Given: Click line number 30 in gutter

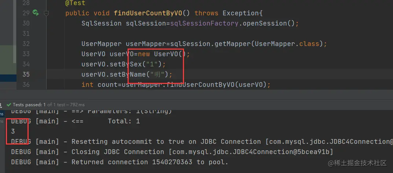Looking at the screenshot, I should [26, 23].
